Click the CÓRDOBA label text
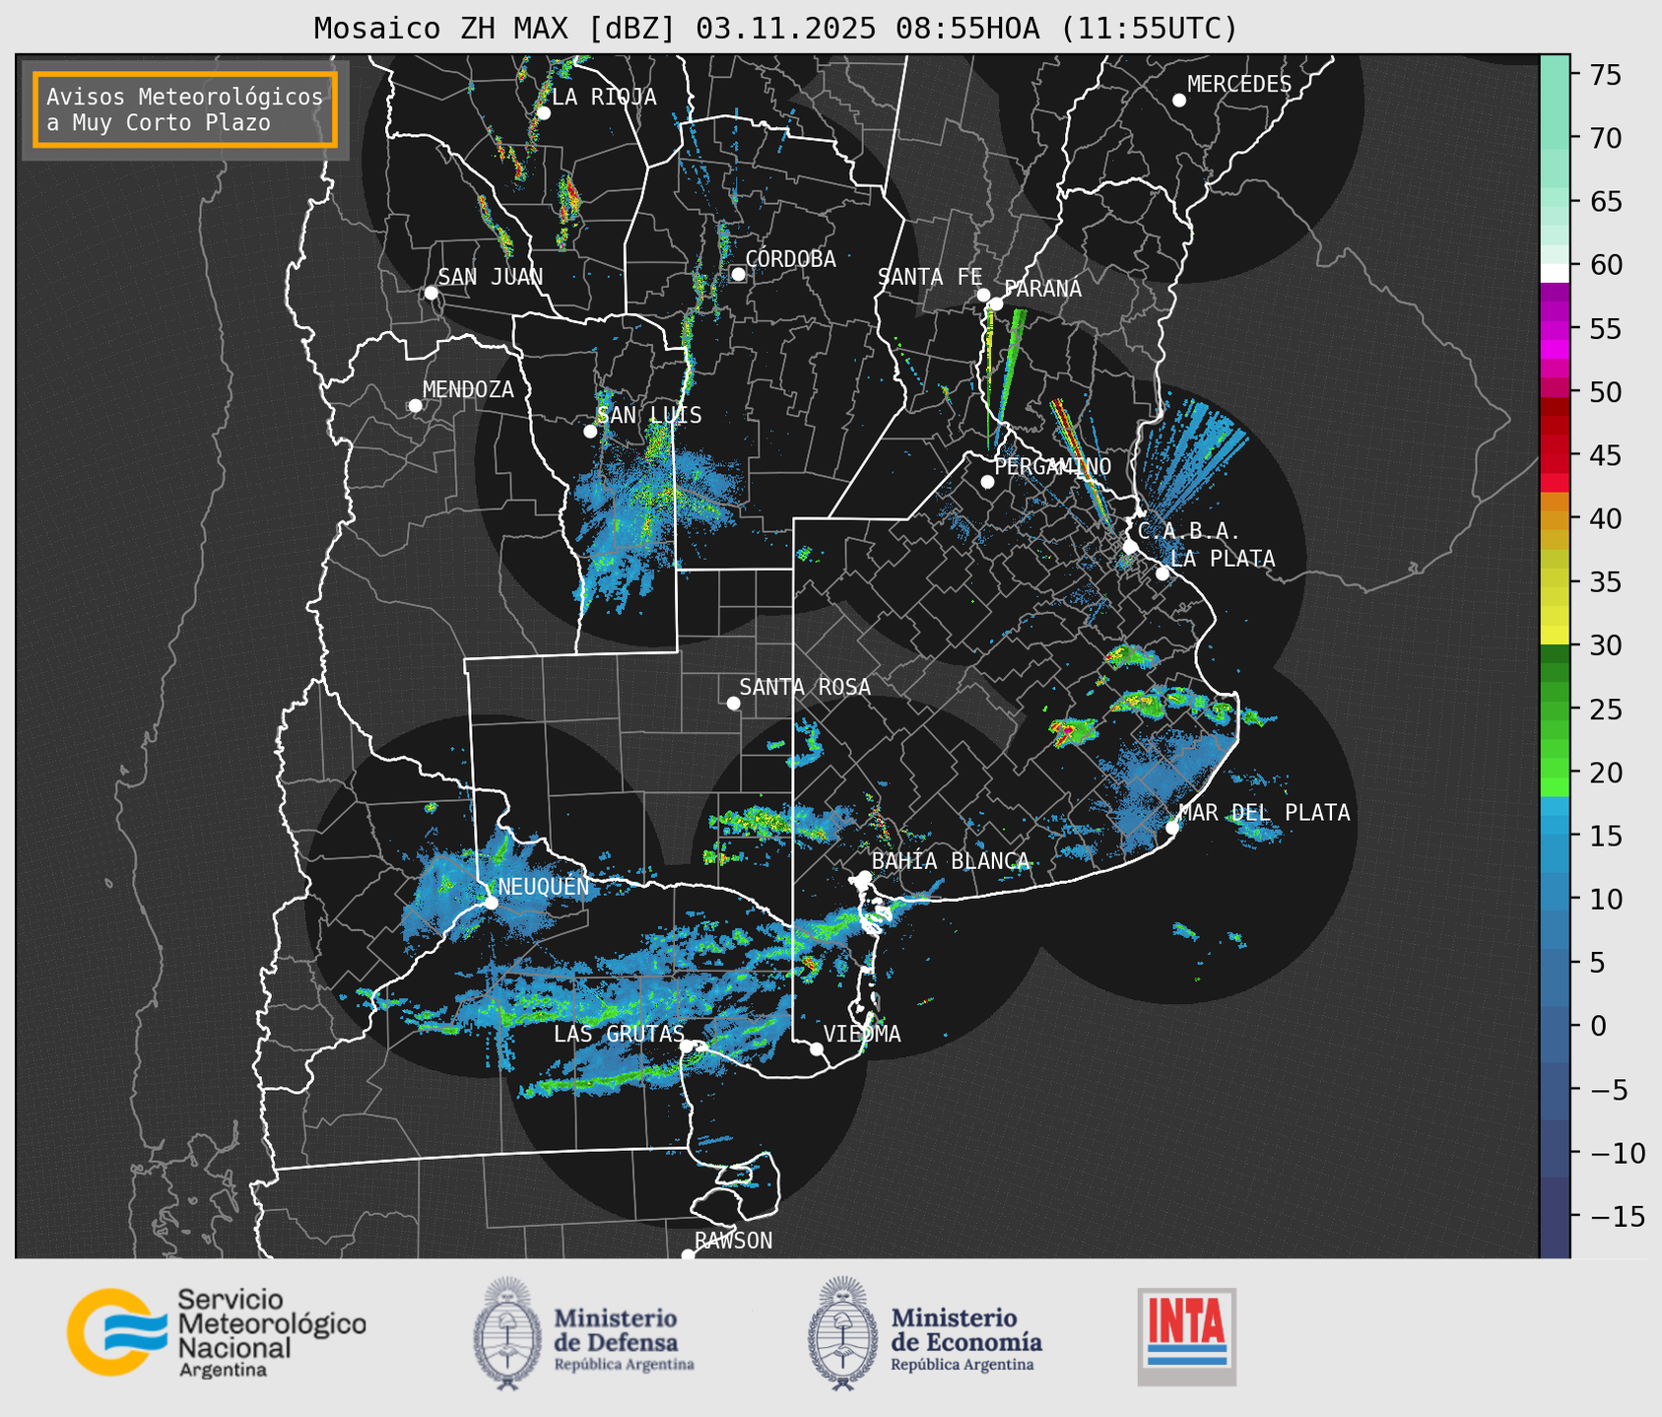Viewport: 1662px width, 1417px height. click(x=790, y=259)
